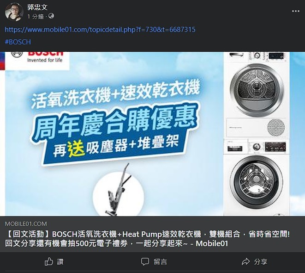The image size is (305, 273).
Task: Open the three-dot post options menu
Action: coord(295,11)
